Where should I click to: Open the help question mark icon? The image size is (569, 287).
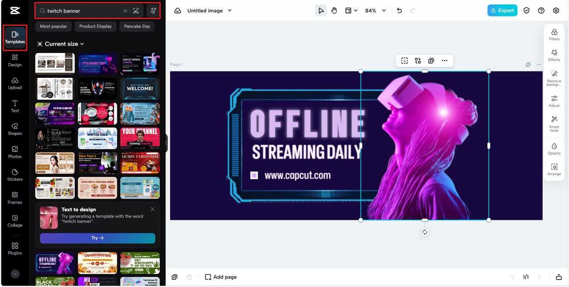(x=541, y=11)
